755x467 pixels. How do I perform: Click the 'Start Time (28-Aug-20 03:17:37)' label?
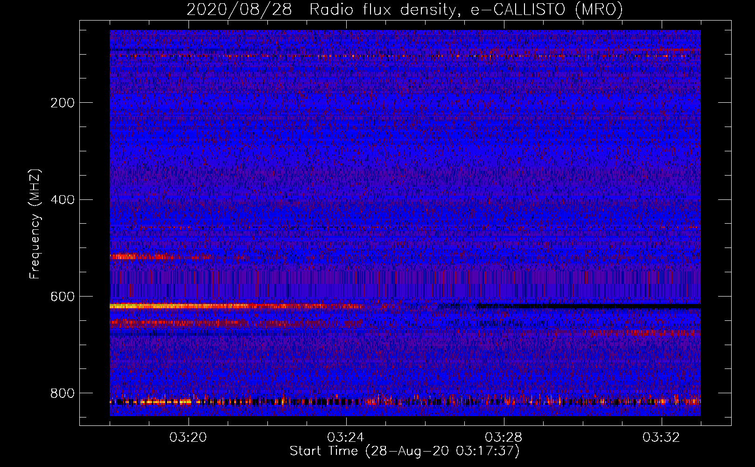click(x=405, y=451)
